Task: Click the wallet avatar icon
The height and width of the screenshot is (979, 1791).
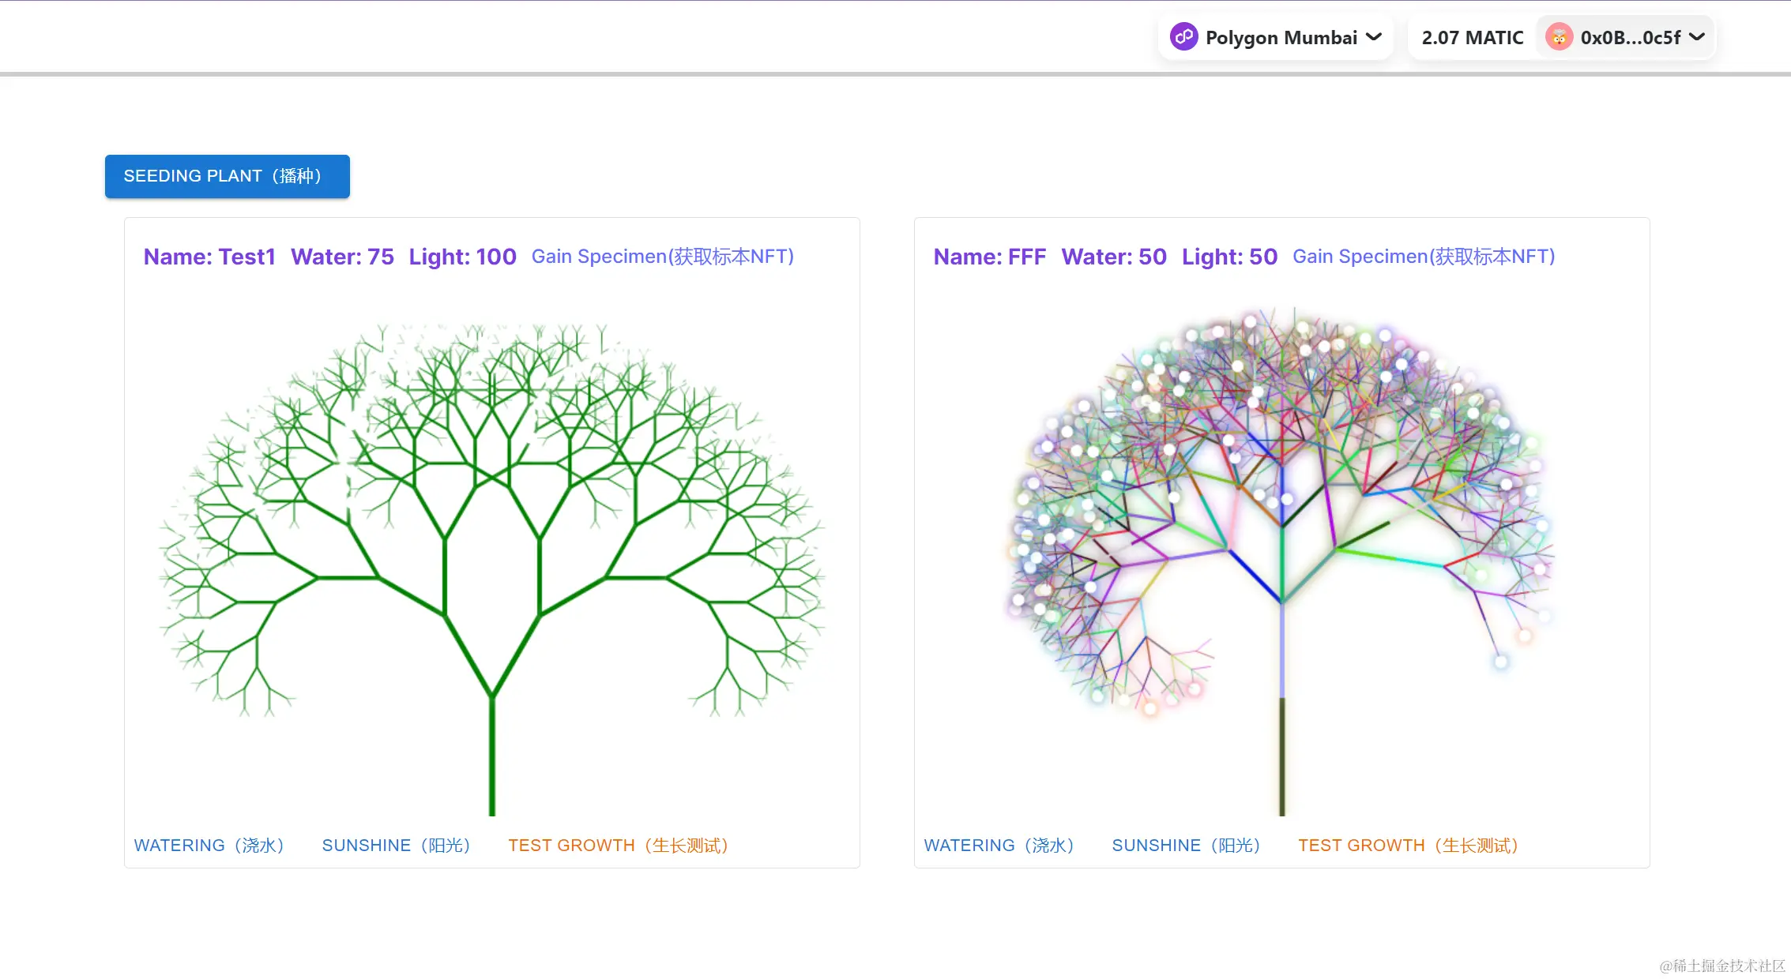Action: [x=1559, y=37]
